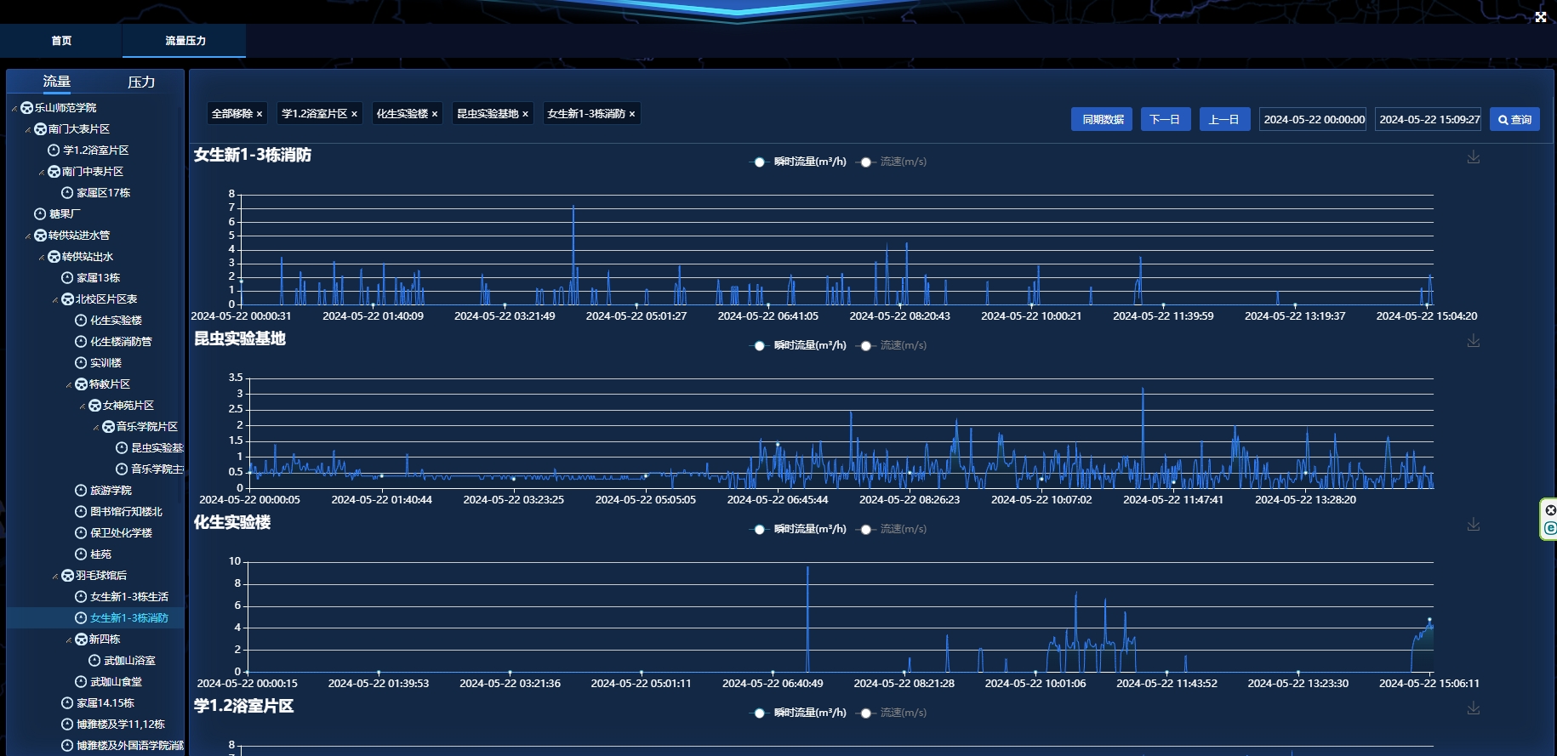Viewport: 1557px width, 756px height.
Task: Remove the 女生新1-3栋消防 tag with x
Action: click(x=631, y=114)
